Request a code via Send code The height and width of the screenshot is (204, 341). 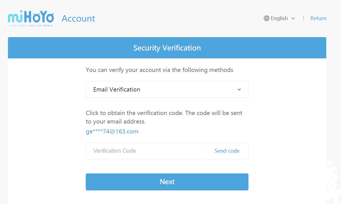tap(227, 151)
